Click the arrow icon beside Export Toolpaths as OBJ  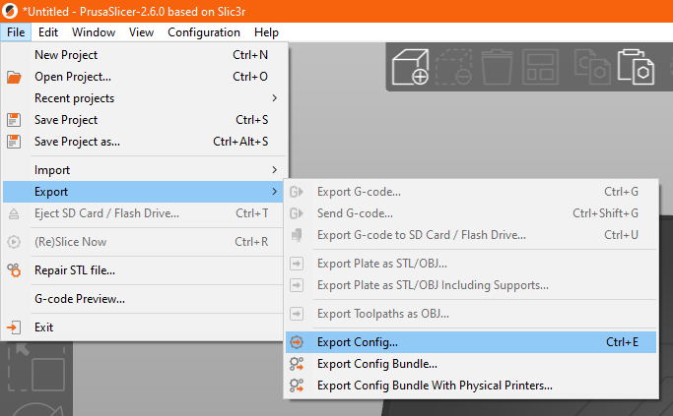(x=297, y=314)
